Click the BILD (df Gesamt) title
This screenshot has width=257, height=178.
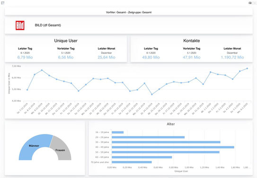48,25
